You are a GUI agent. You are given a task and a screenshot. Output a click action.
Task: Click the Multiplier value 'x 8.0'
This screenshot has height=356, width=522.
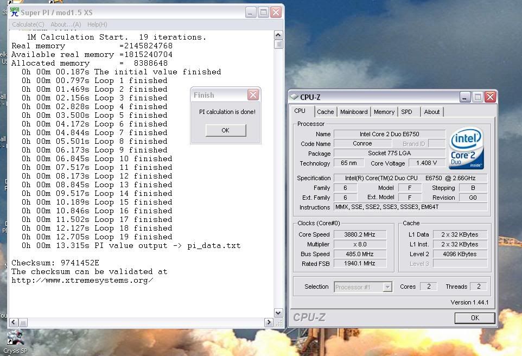click(360, 244)
